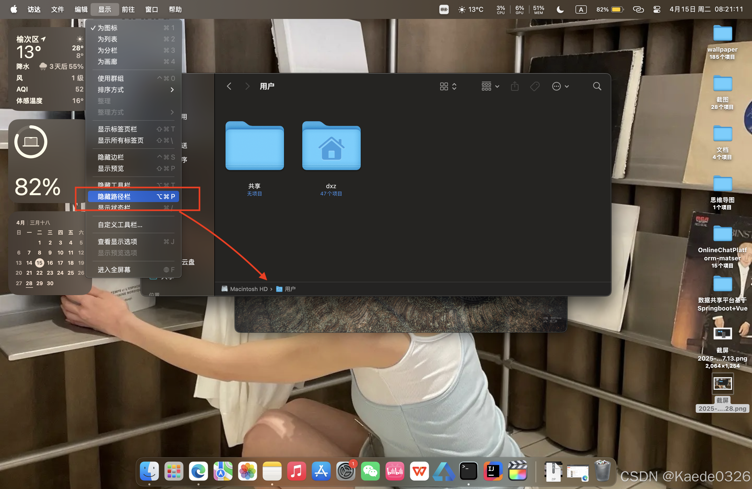
Task: Click the share icon in Finder toolbar
Action: coord(515,86)
